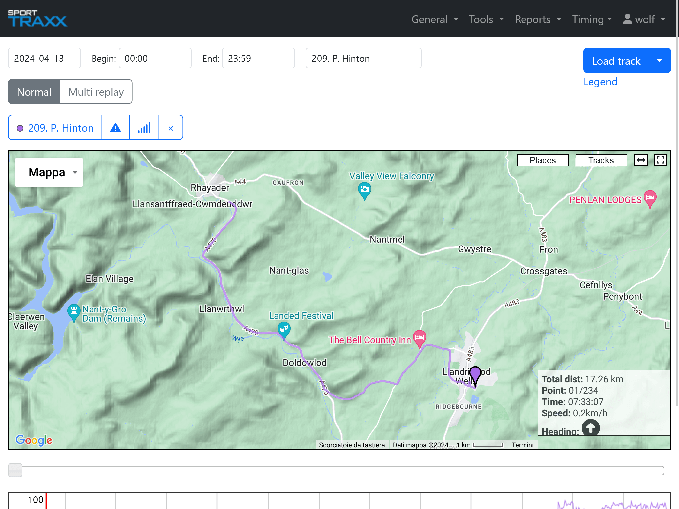This screenshot has height=509, width=679.
Task: Toggle the Tracks overlay on the map
Action: 601,160
